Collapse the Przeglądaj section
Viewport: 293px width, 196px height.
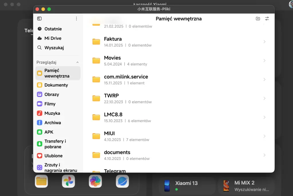(77, 62)
